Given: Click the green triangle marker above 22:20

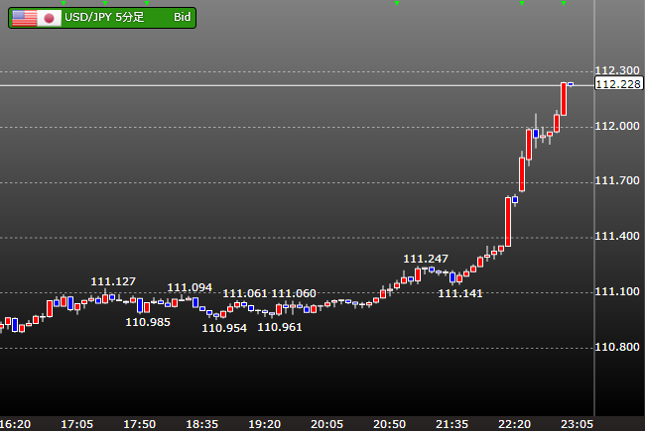Looking at the screenshot, I should [x=522, y=3].
